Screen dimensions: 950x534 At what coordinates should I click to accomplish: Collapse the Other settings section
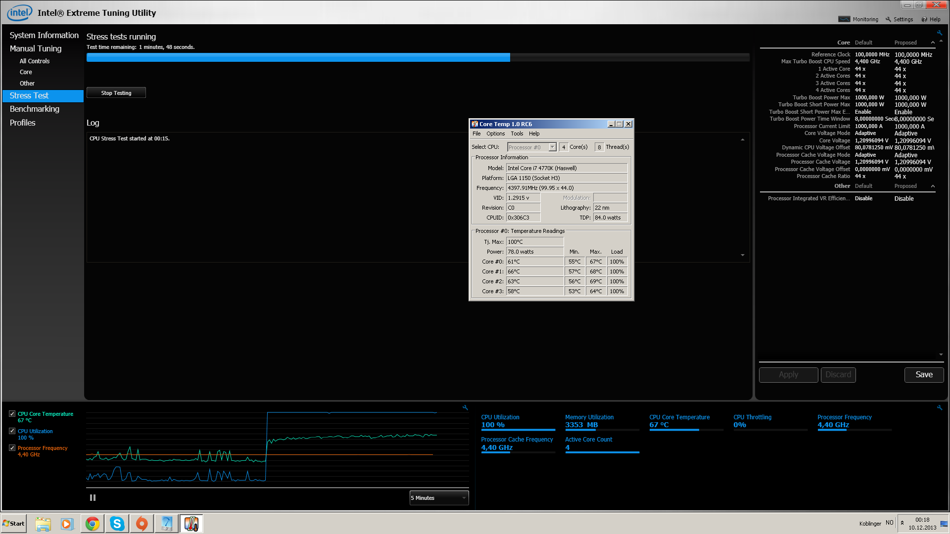point(933,186)
